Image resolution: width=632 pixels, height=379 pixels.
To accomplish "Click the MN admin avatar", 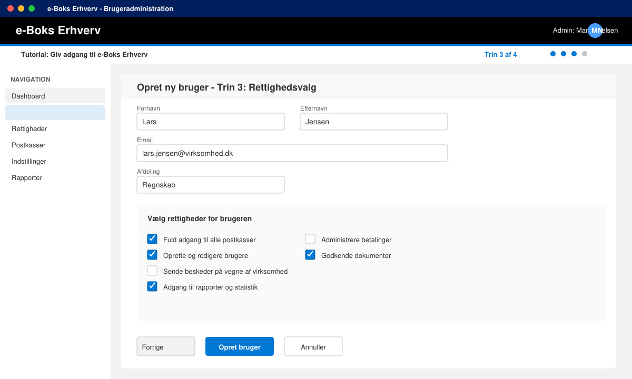I will tap(595, 31).
